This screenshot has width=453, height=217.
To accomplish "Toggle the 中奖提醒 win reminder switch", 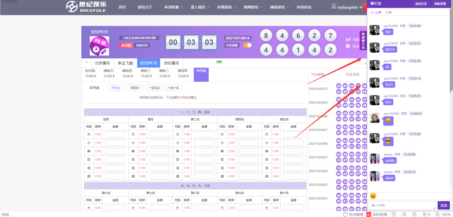I will [x=247, y=46].
